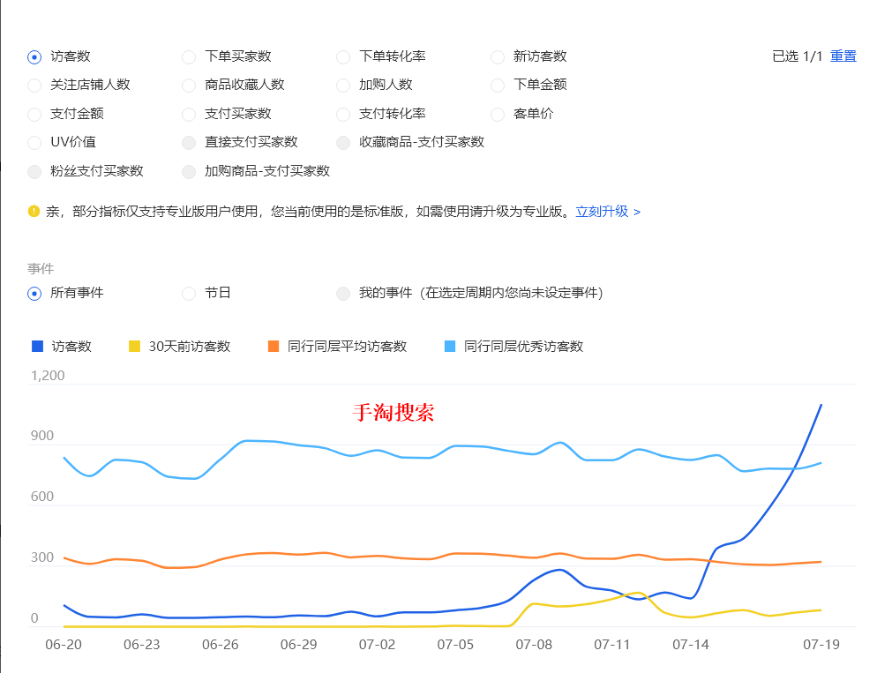This screenshot has width=877, height=673.
Task: Select the 支付金额 radio option
Action: tap(34, 115)
